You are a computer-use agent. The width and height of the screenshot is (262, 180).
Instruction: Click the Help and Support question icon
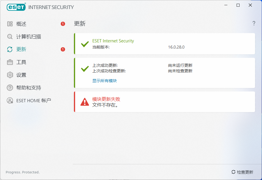coord(10,88)
